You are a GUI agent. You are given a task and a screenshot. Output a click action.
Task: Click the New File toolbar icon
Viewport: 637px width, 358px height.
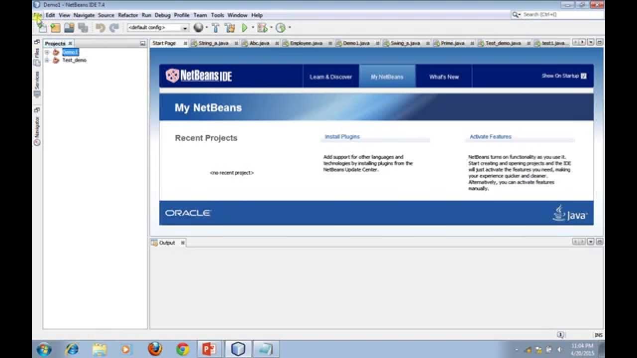[42, 28]
